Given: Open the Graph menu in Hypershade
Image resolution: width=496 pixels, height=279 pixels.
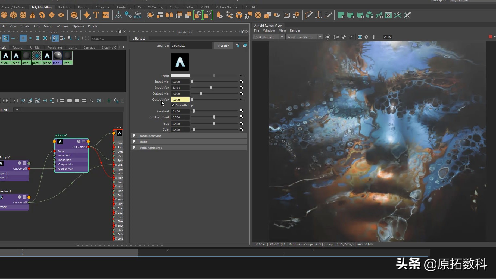Looking at the screenshot, I should (x=48, y=26).
